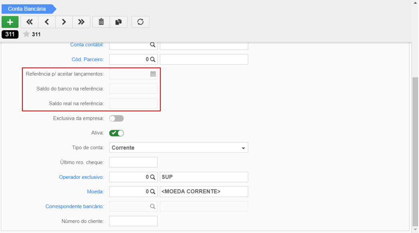Image resolution: width=419 pixels, height=233 pixels.
Task: Open the Operador exclusivo label link
Action: [x=81, y=177]
